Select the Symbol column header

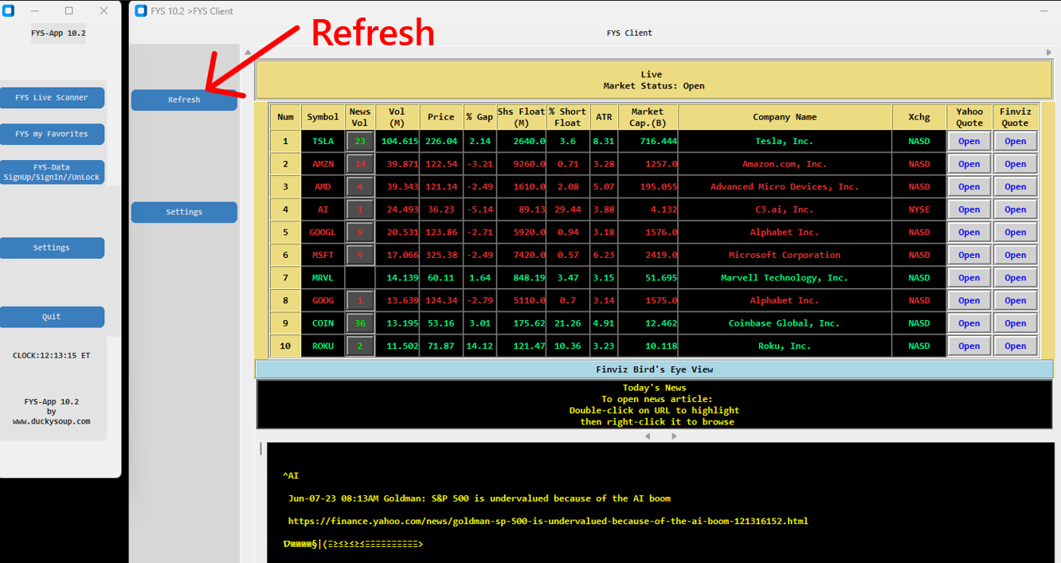coord(323,117)
